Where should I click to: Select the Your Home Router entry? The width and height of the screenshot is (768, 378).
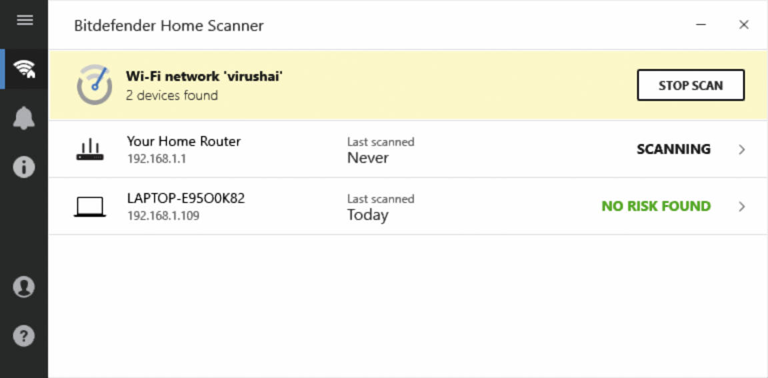pos(408,149)
